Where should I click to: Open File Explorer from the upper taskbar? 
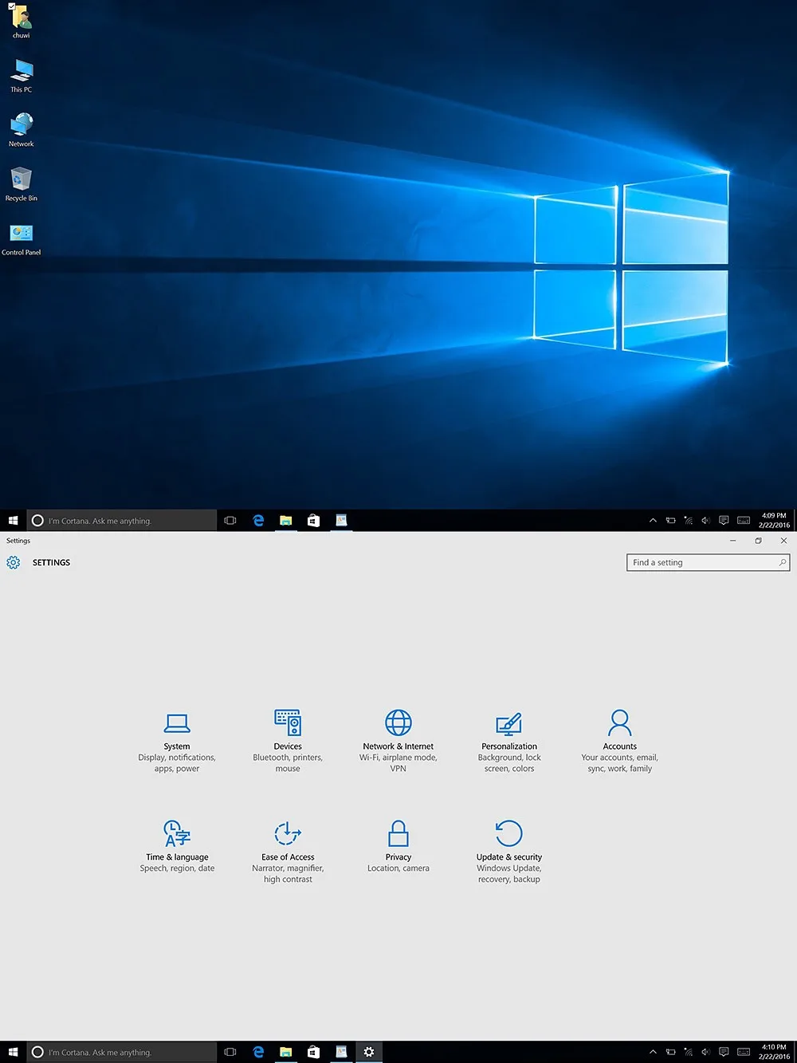click(286, 521)
